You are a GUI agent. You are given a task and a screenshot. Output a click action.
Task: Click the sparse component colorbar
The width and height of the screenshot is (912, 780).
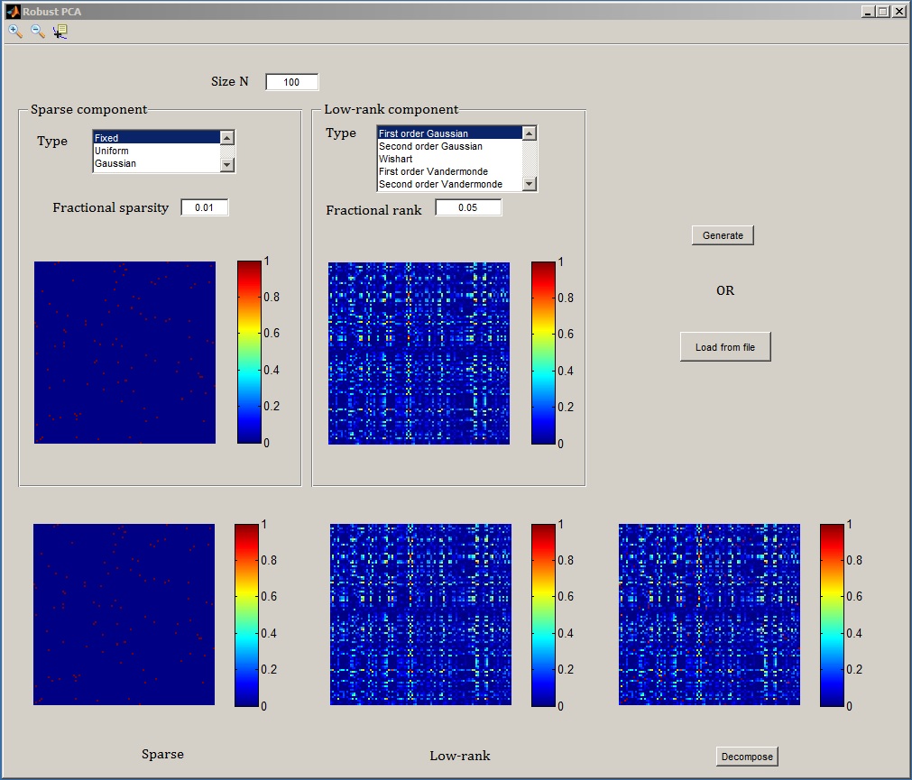249,352
